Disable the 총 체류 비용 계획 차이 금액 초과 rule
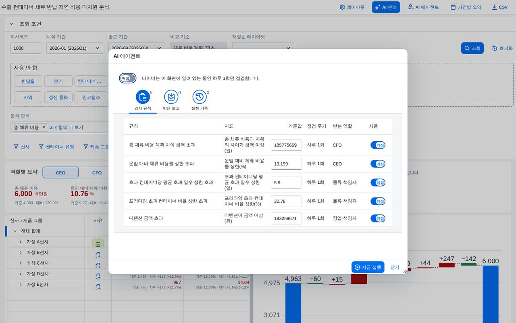The width and height of the screenshot is (516, 323). (x=378, y=145)
